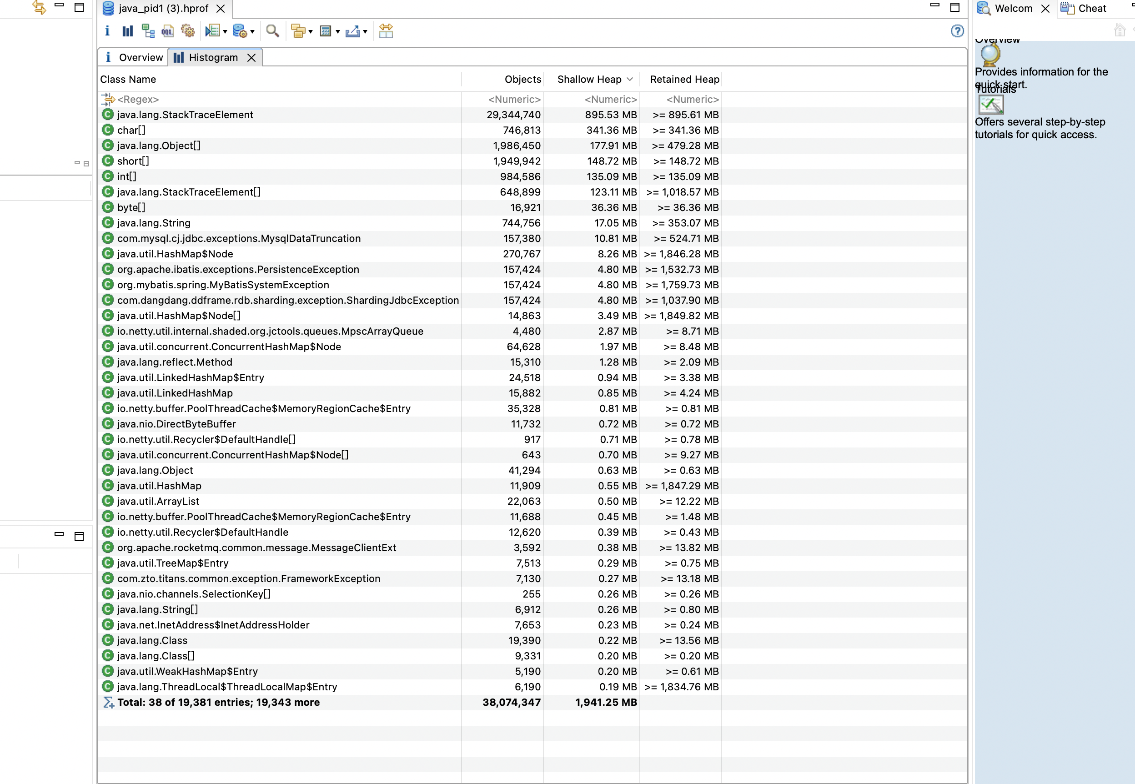Select the java.lang.String row
This screenshot has width=1135, height=784.
pos(532,223)
